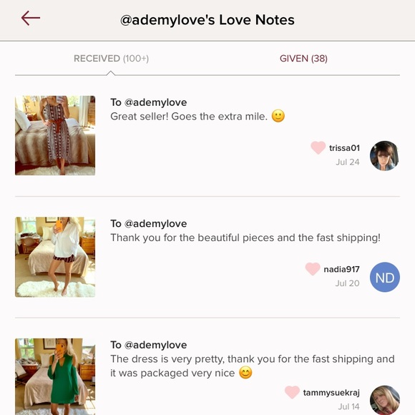Open the nadia917 username link
415x415 pixels.
tap(341, 269)
